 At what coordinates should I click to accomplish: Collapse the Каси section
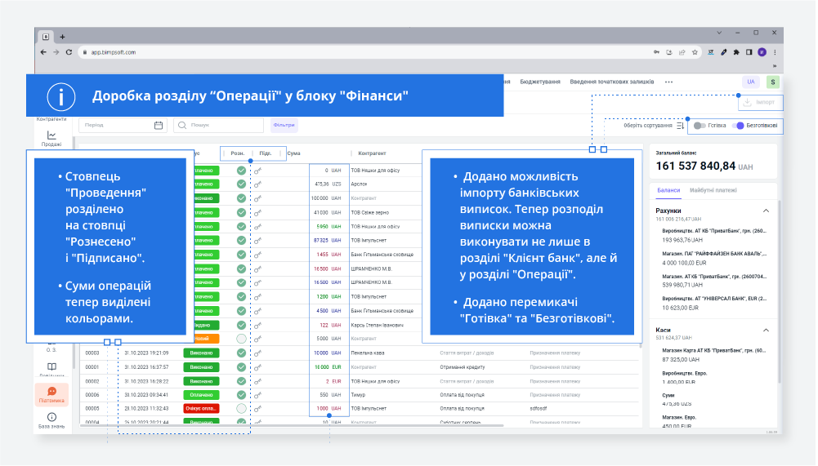click(x=766, y=330)
